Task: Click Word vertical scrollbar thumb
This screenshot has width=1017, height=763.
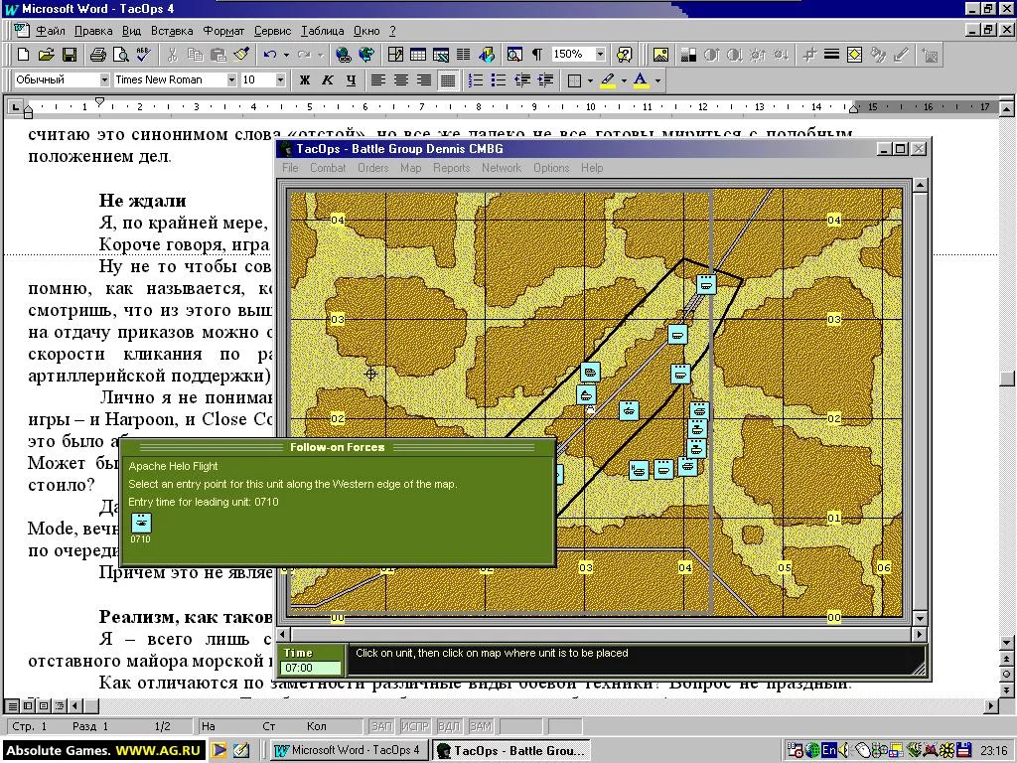Action: click(x=1007, y=379)
